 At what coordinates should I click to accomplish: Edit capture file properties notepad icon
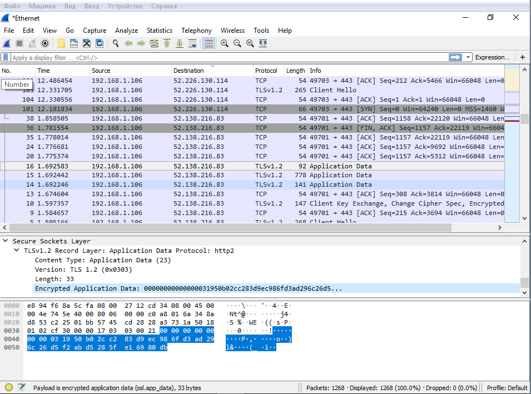pyautogui.click(x=22, y=387)
